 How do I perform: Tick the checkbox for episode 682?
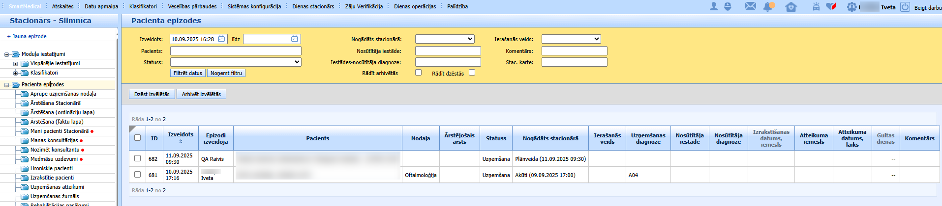point(137,158)
